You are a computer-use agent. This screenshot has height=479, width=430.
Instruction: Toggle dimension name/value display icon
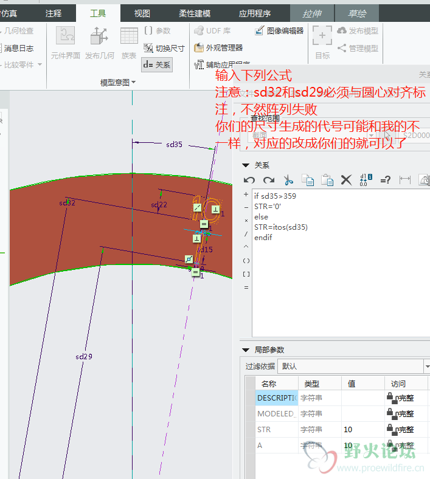(366, 181)
